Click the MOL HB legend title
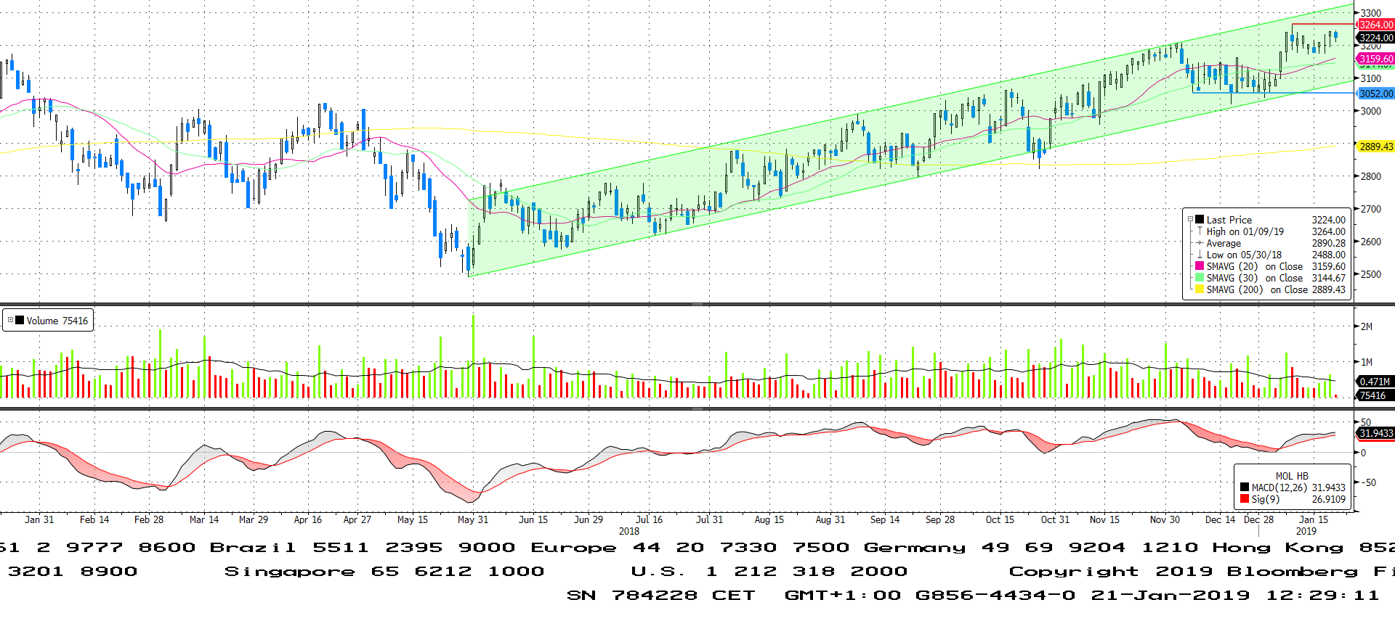The height and width of the screenshot is (621, 1395). coord(1292,476)
